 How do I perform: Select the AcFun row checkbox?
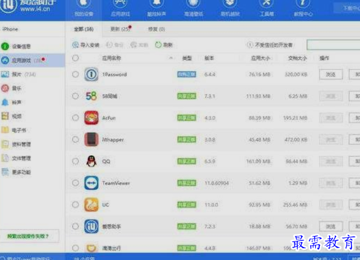pyautogui.click(x=75, y=118)
